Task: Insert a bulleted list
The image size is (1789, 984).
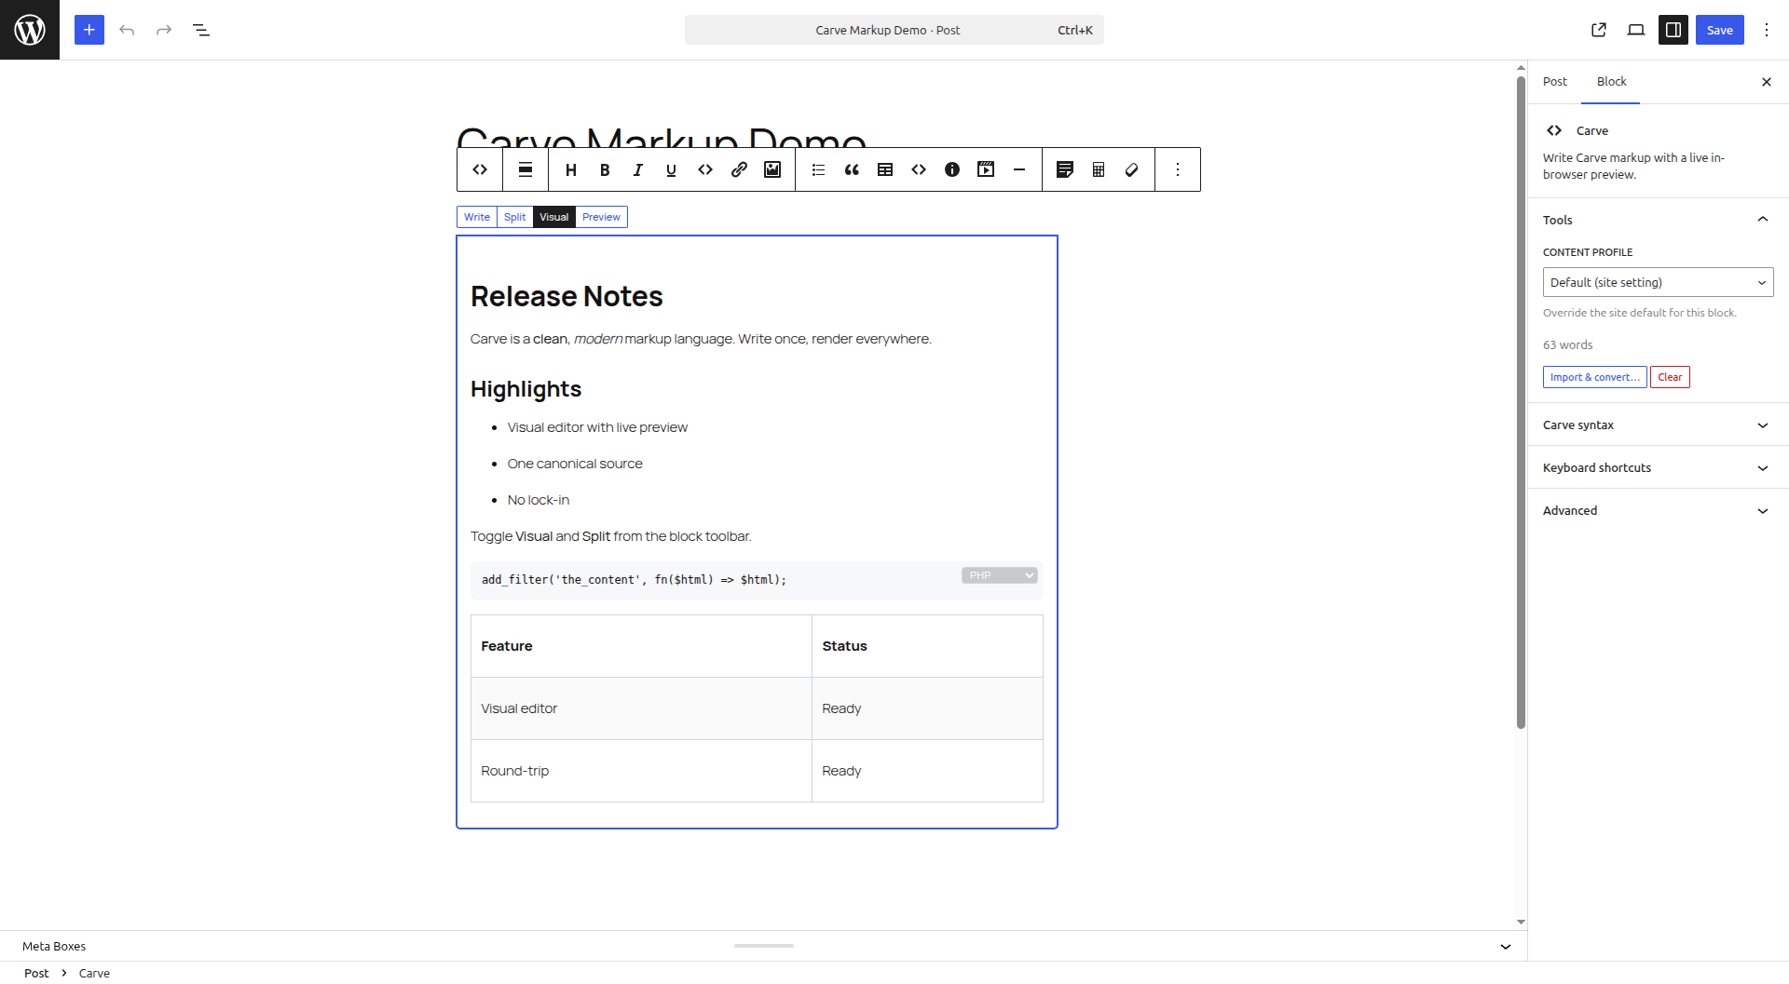Action: point(818,169)
